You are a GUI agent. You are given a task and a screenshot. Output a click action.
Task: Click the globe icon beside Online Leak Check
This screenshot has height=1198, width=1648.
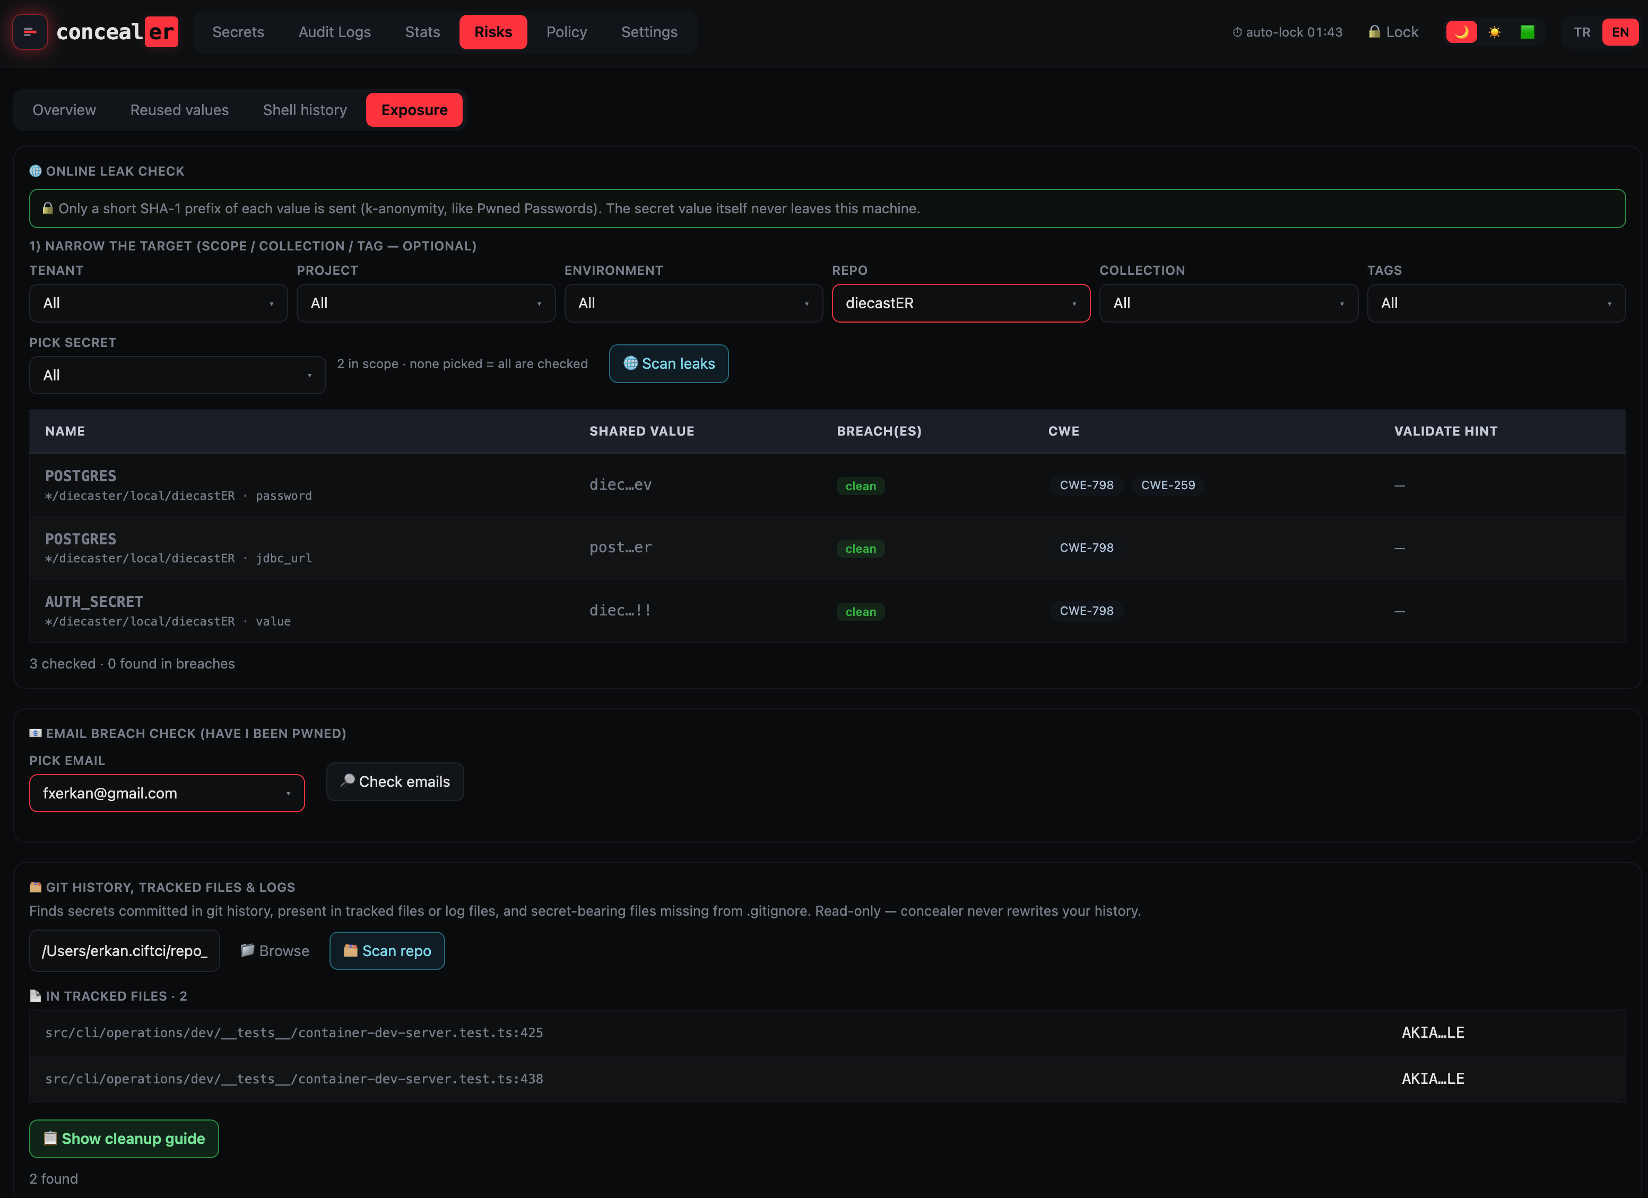[36, 171]
